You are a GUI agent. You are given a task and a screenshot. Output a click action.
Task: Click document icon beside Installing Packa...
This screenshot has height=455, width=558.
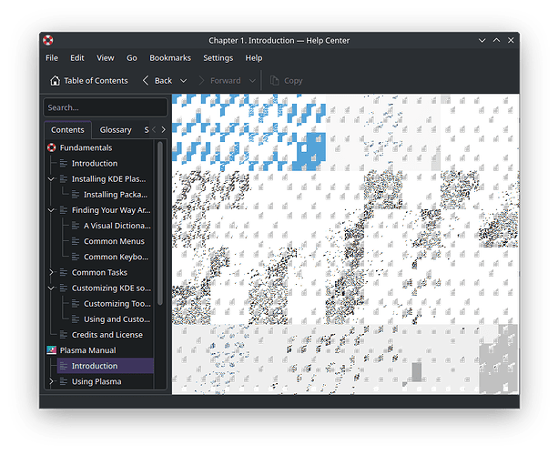(x=76, y=195)
